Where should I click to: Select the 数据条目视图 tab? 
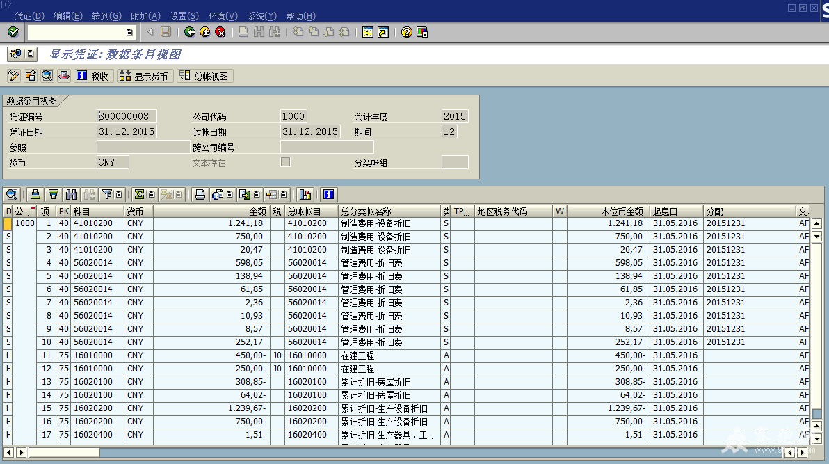pyautogui.click(x=32, y=101)
